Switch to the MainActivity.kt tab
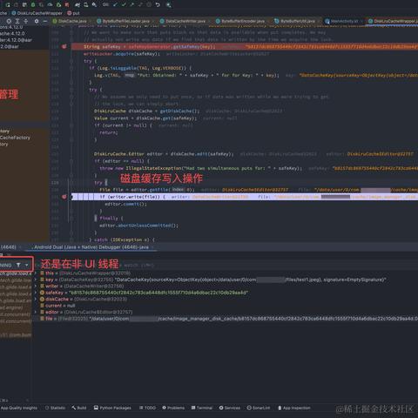Screen dimensions: 418x418 342,21
